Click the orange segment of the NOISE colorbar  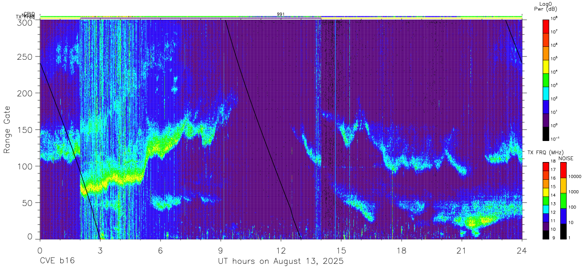click(563, 185)
